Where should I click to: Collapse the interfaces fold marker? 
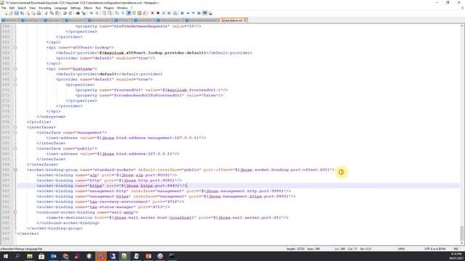[15, 128]
